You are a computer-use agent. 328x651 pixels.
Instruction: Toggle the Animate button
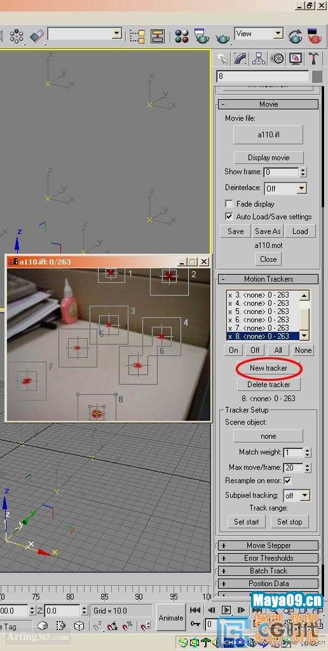pyautogui.click(x=171, y=617)
